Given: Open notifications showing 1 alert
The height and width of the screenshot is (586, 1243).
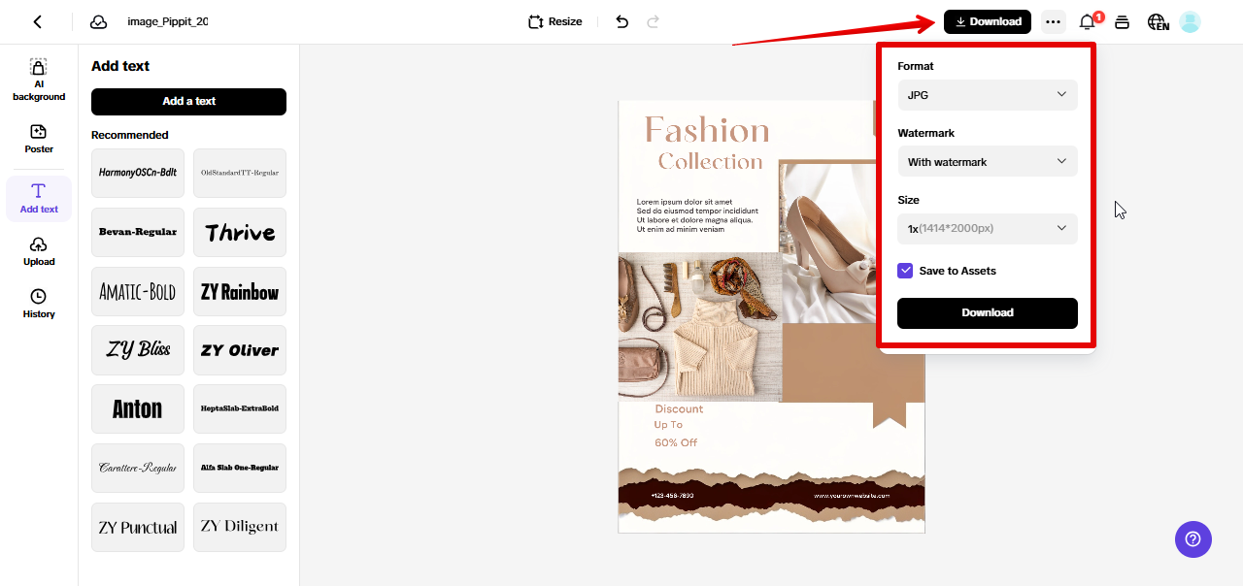Looking at the screenshot, I should pos(1087,20).
